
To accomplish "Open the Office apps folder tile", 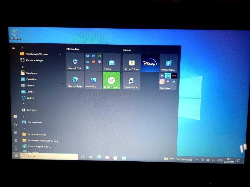I will 93,62.
